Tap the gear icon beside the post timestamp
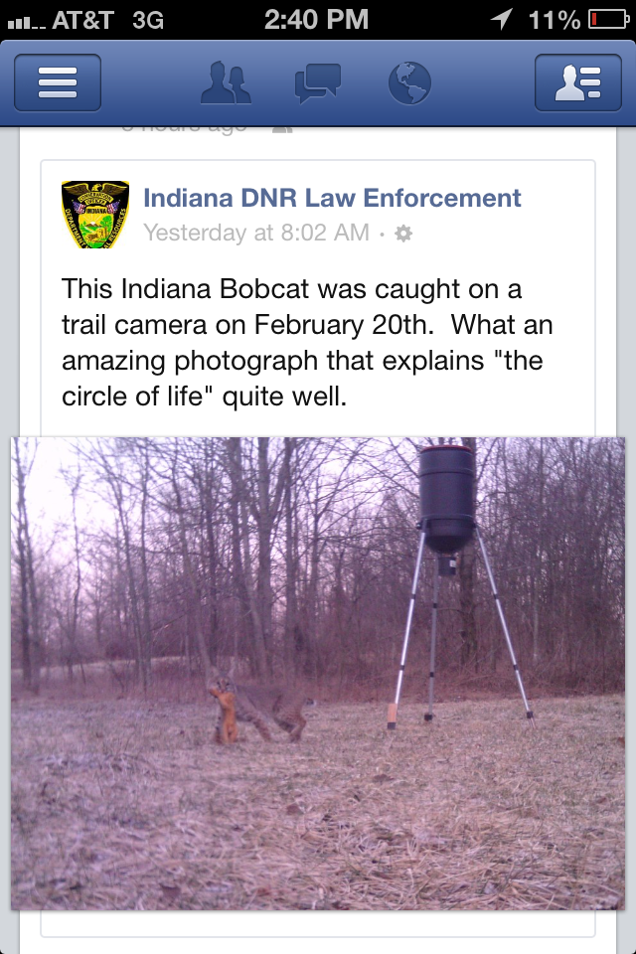Image resolution: width=636 pixels, height=954 pixels. click(x=403, y=233)
